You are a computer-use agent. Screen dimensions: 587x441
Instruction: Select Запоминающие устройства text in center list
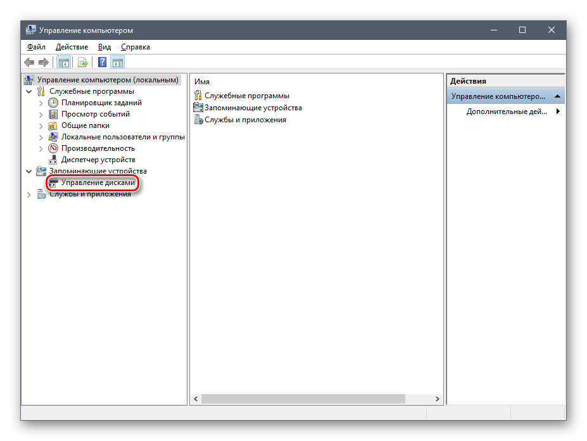[x=253, y=108]
